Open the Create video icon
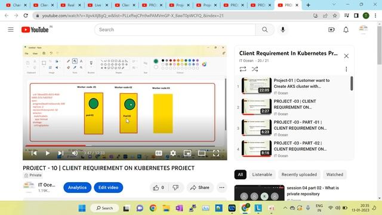382x215 pixels. coord(331,30)
